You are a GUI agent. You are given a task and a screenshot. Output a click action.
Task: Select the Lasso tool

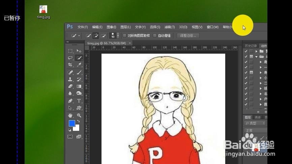coord(70,58)
